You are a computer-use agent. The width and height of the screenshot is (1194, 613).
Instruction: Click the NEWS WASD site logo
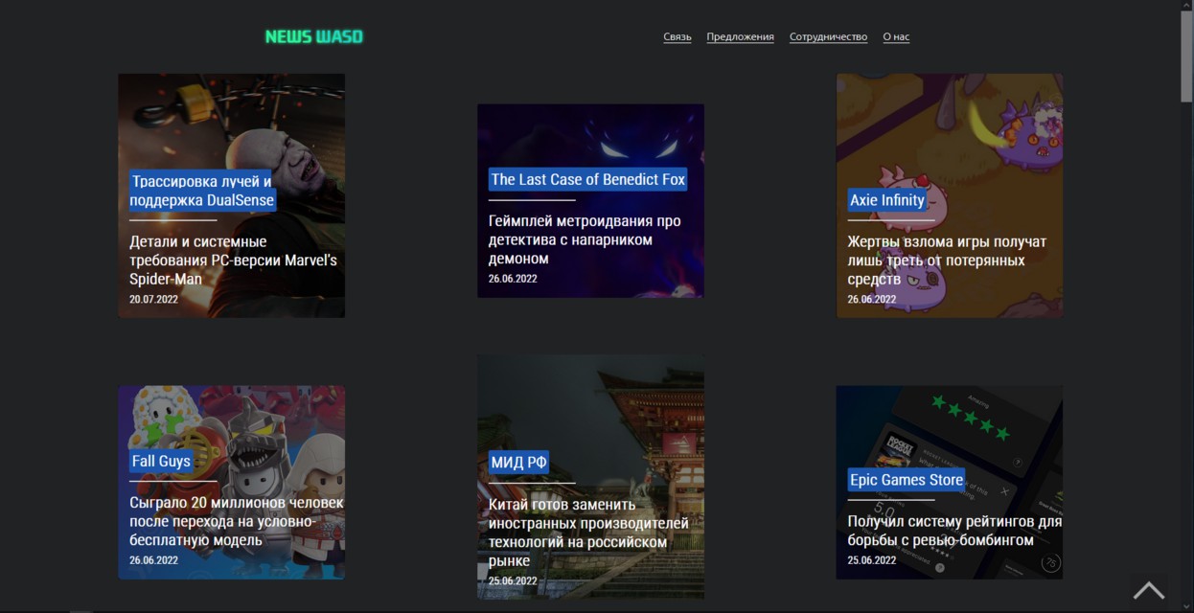tap(314, 36)
